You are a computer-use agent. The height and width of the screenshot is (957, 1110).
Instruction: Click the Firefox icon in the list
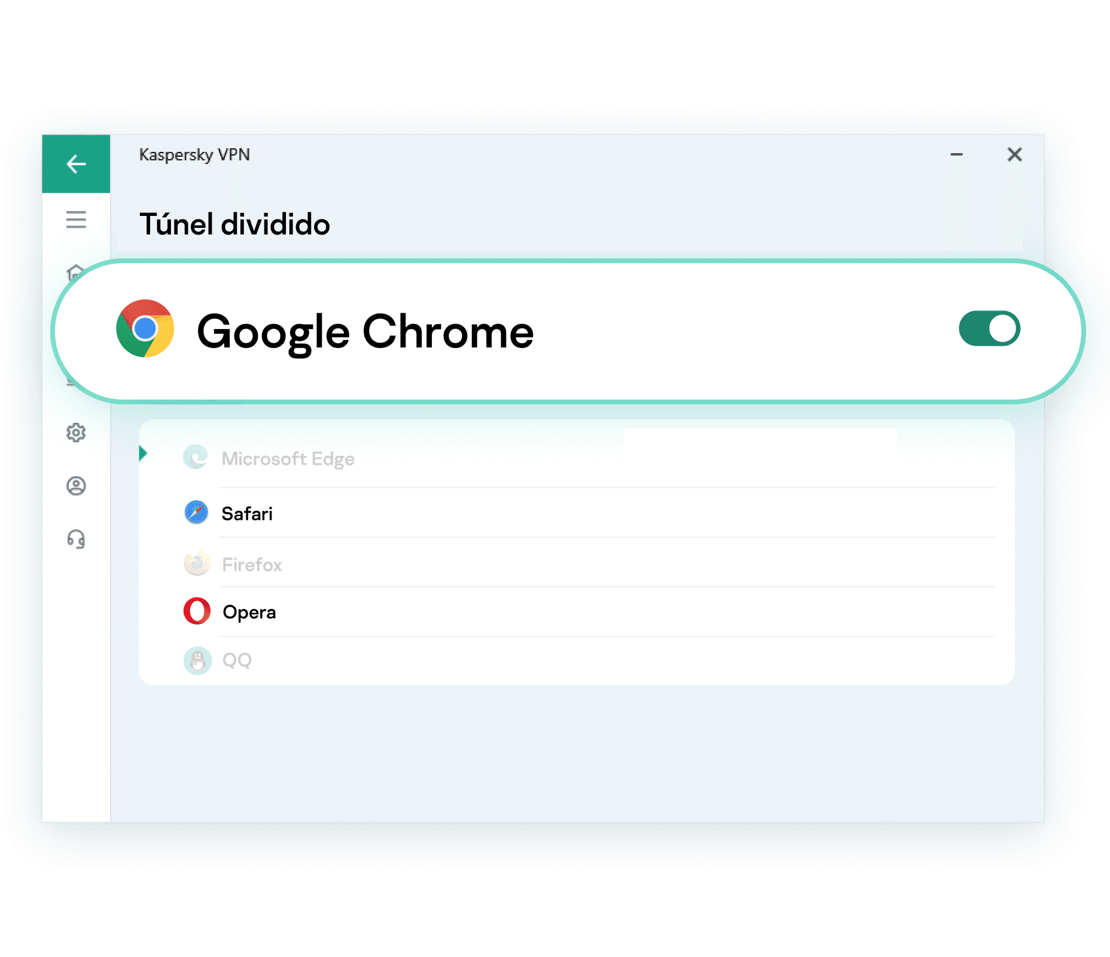197,563
